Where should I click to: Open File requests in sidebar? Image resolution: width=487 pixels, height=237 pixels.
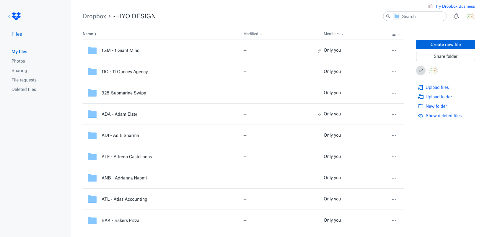point(24,80)
